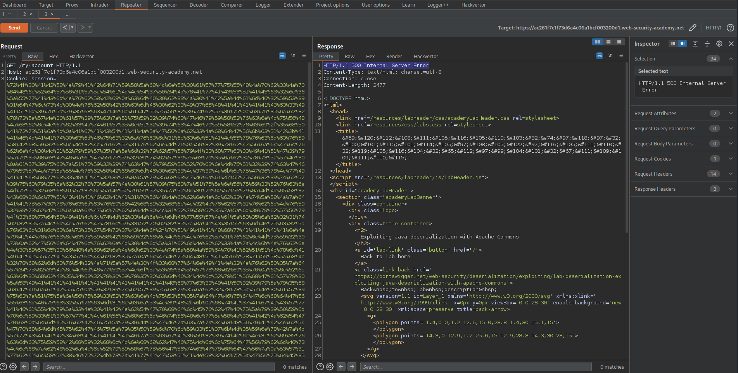Viewport: 738px width, 373px height.
Task: Expand Response Headers section
Action: (x=731, y=189)
